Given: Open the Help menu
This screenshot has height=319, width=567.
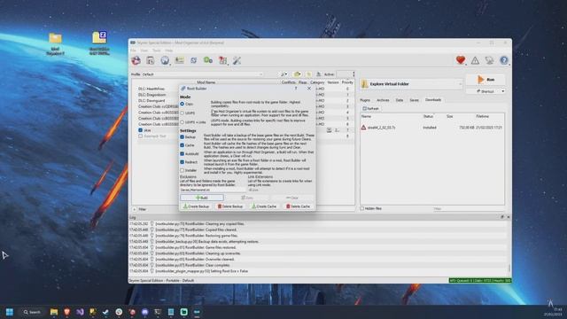Looking at the screenshot, I should point(169,51).
